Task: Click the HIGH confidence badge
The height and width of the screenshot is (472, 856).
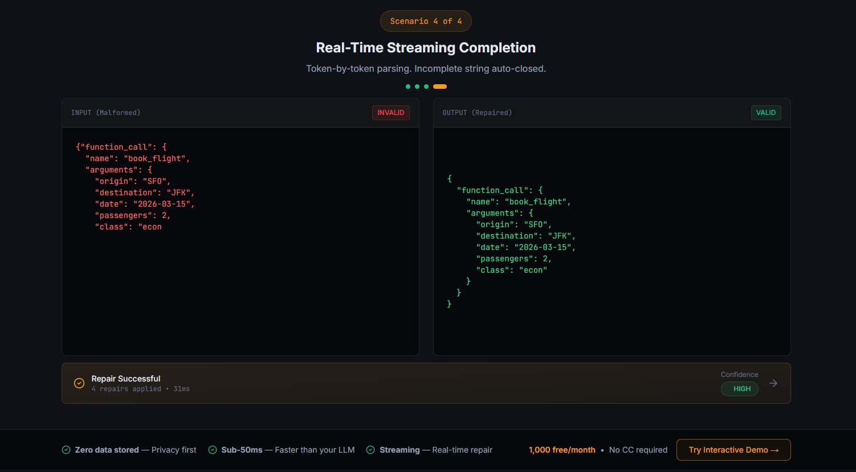Action: coord(740,389)
